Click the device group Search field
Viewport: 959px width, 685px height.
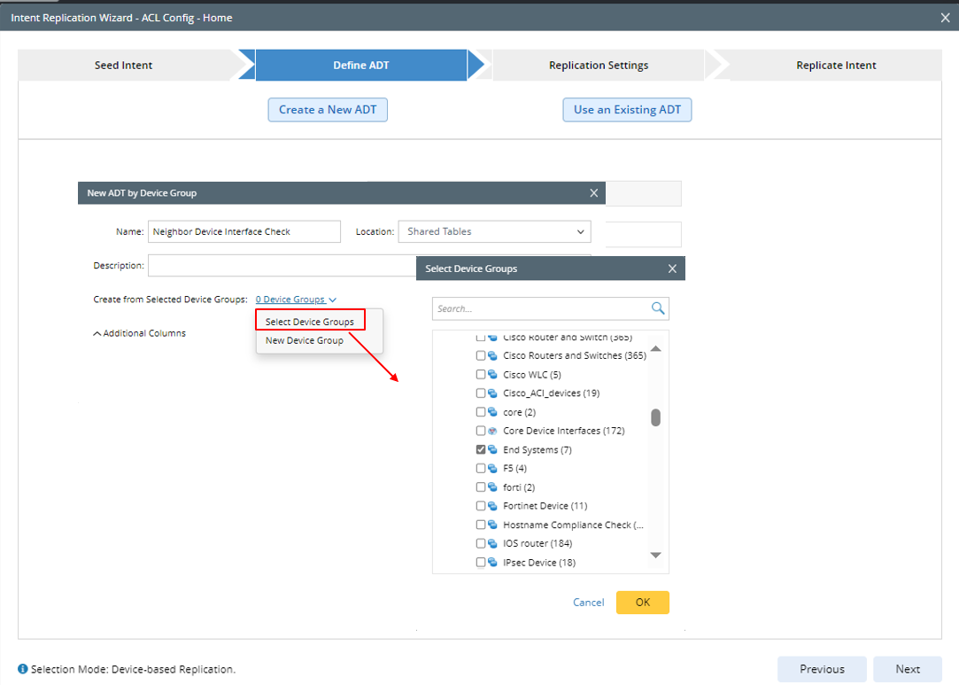[x=540, y=308]
